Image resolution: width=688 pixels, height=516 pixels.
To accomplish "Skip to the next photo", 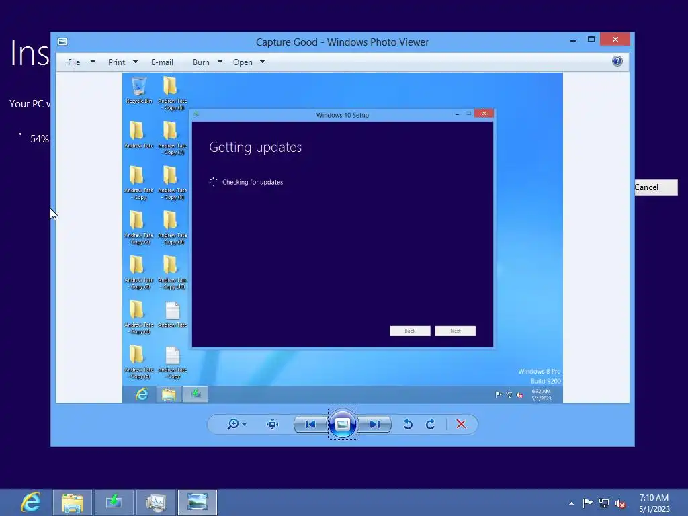I will [x=375, y=425].
